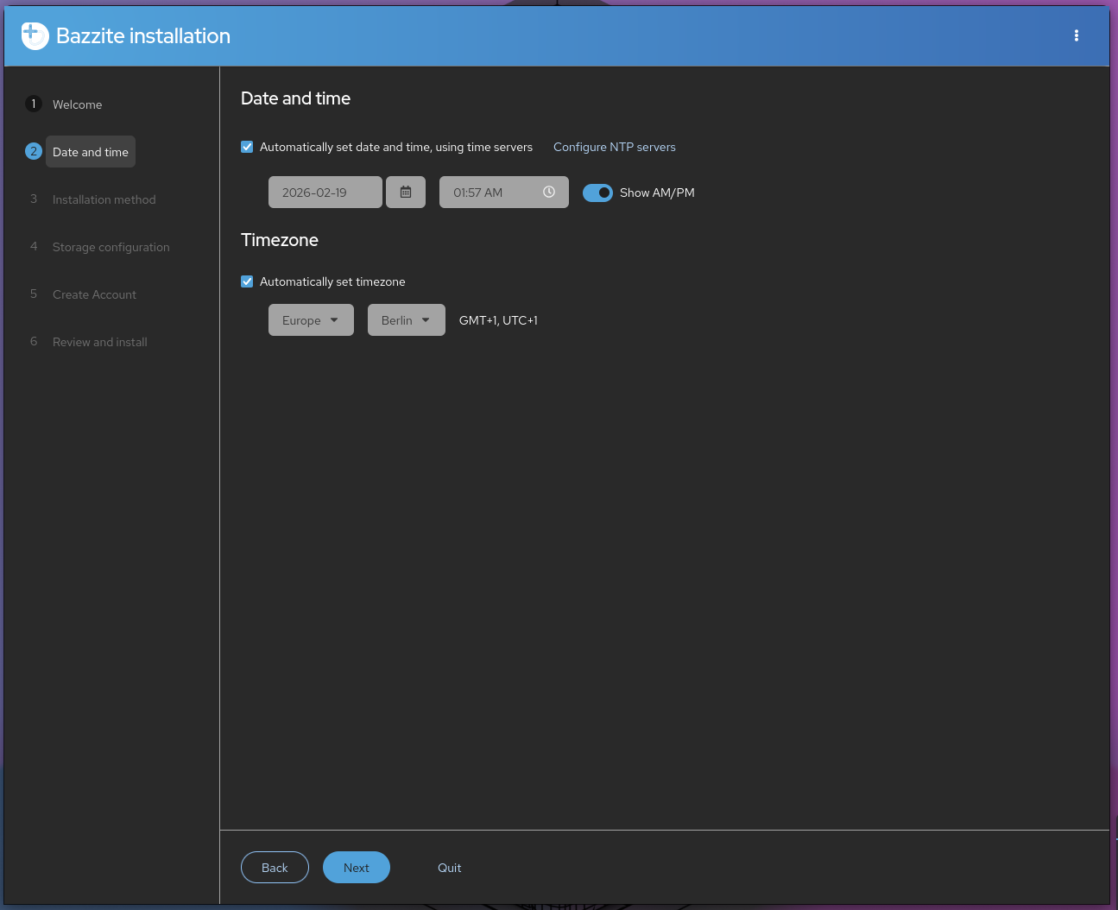This screenshot has height=910, width=1118.
Task: Click the Back button
Action: 275,867
